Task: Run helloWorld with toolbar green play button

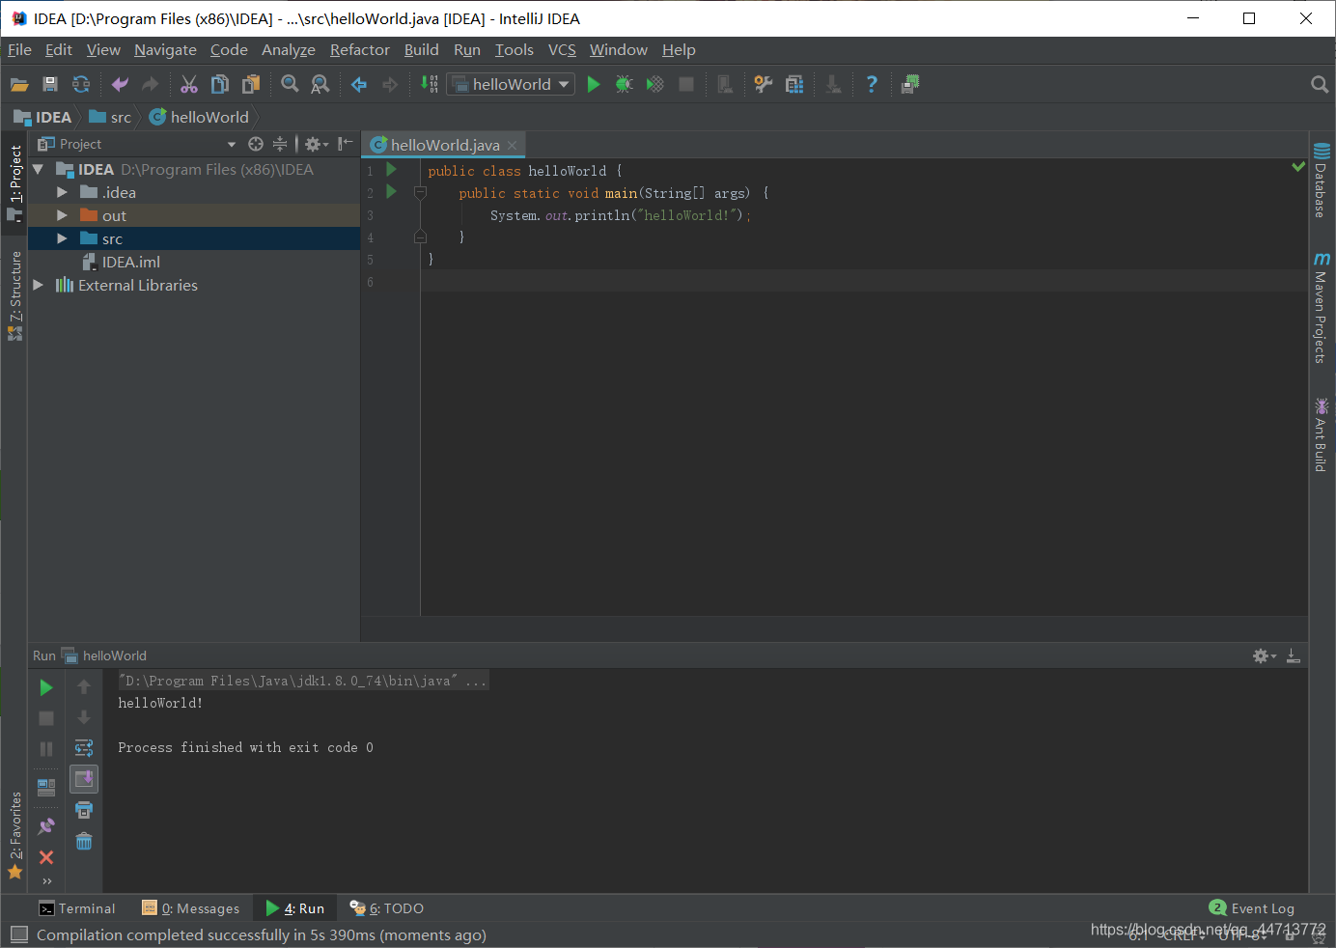Action: 594,85
